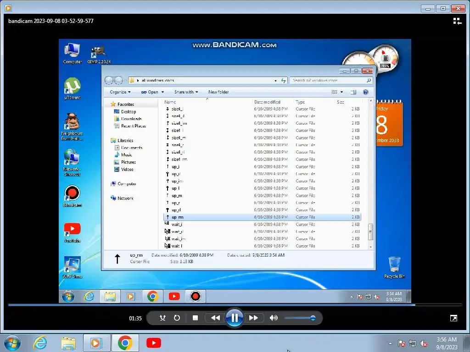Open Videos library in the sidebar
Screen dimensions: 470x352
tap(124, 169)
